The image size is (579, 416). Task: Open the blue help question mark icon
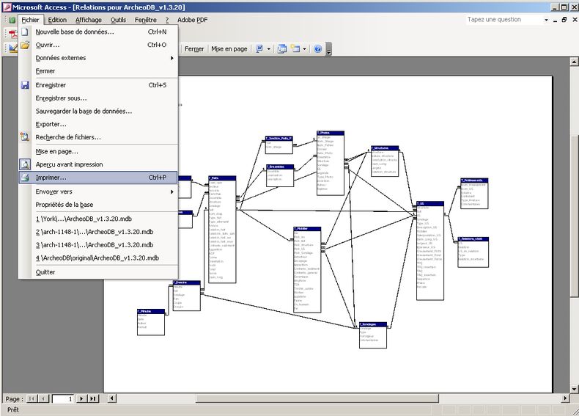(317, 49)
